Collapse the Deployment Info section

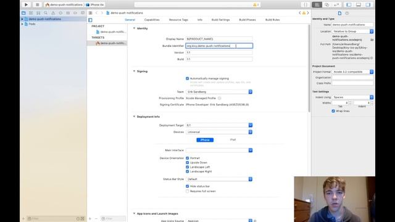(134, 117)
